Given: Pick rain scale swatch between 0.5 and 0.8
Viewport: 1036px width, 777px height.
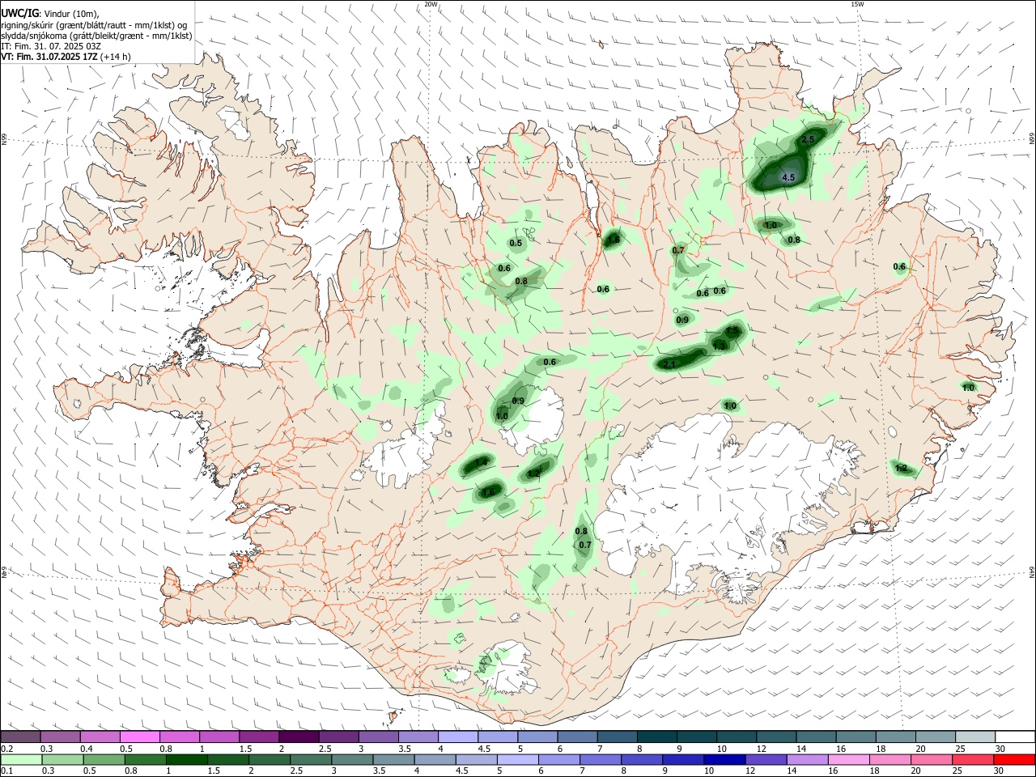Looking at the screenshot, I should (103, 759).
